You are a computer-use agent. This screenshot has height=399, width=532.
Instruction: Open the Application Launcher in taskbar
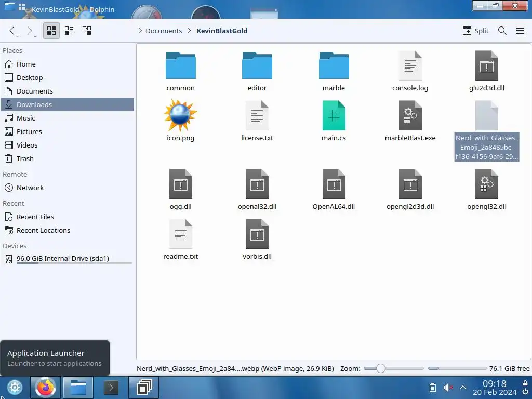[x=15, y=388]
